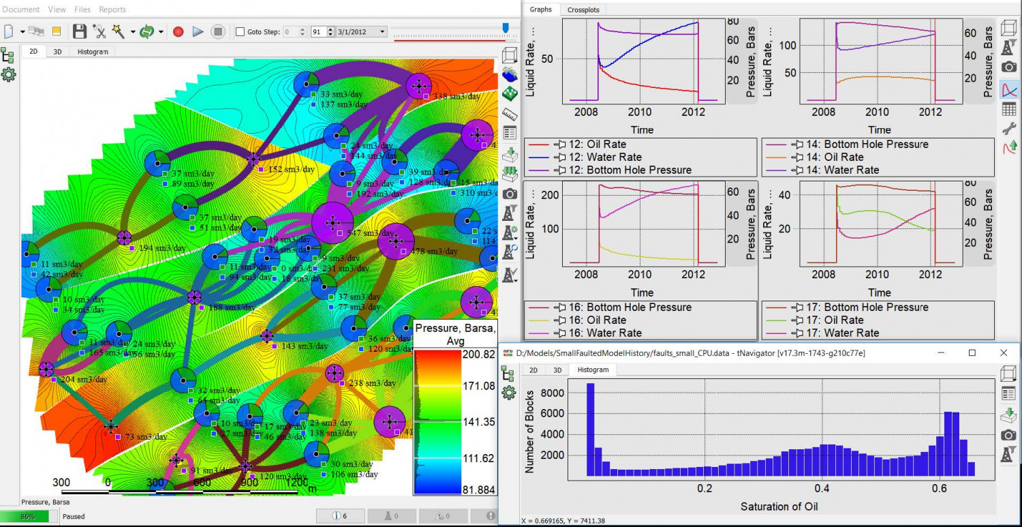Open the Reports menu

[x=112, y=10]
